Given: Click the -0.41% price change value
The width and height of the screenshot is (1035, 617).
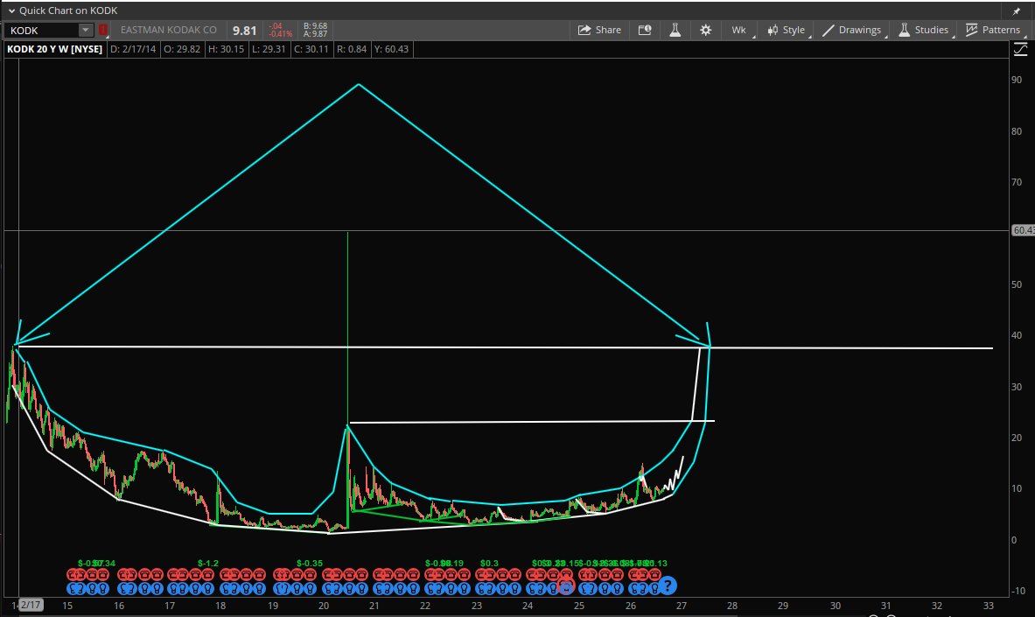Looking at the screenshot, I should 280,33.
